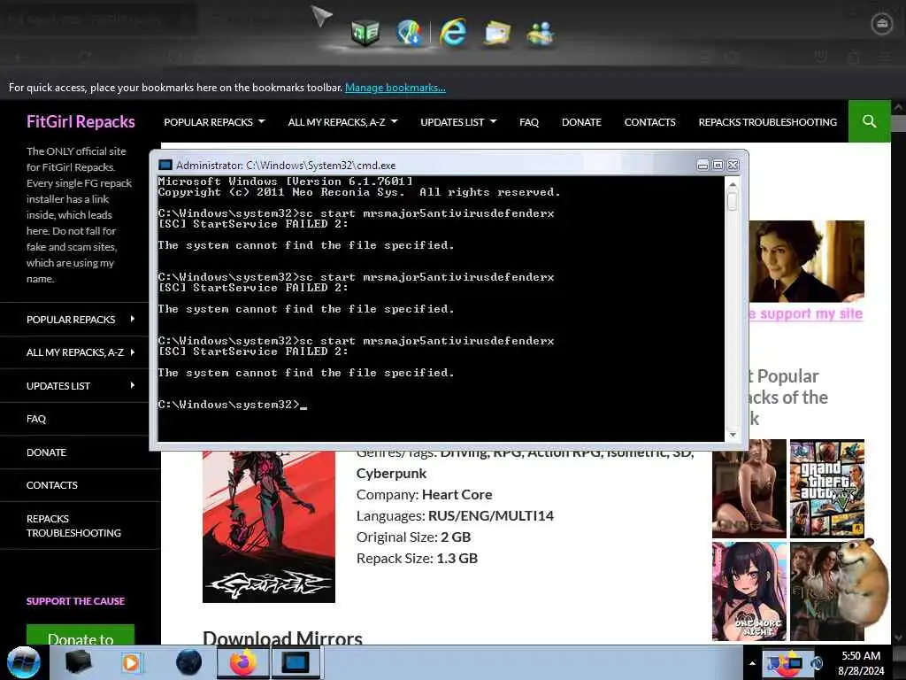Click the cmd window title bar icon
The height and width of the screenshot is (680, 906).
[165, 165]
